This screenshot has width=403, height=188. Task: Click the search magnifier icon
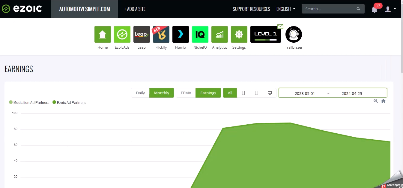click(358, 9)
